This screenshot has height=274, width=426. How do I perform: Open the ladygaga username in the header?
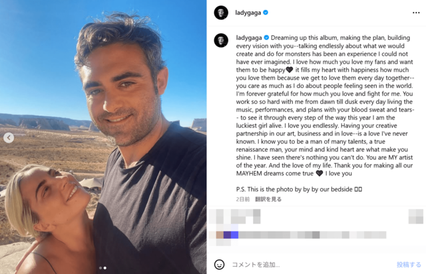pyautogui.click(x=248, y=13)
